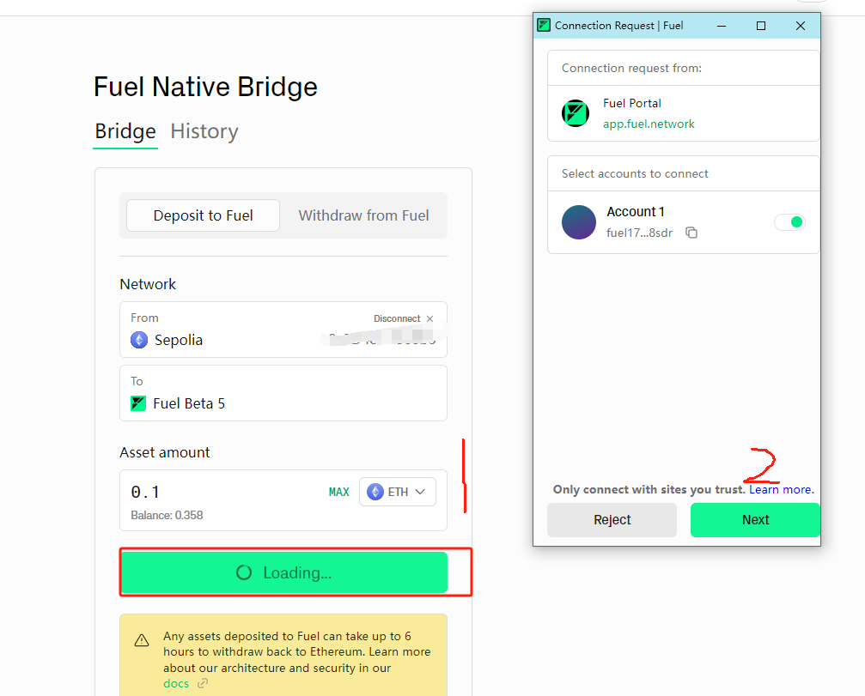Viewport: 865px width, 696px height.
Task: Click the Sepolia Ethereum network icon
Action: tap(139, 340)
